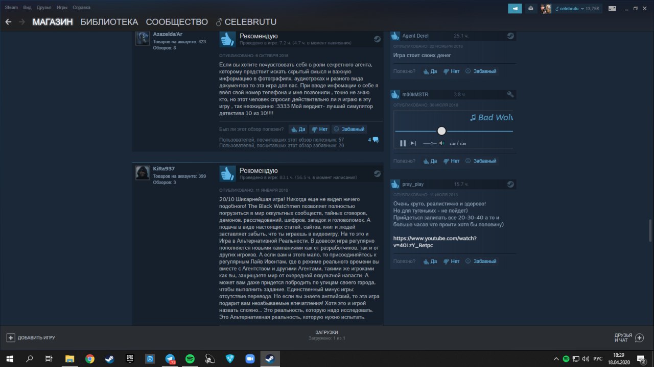Open the 4 comments on Azazelda'Ar's review
Image resolution: width=654 pixels, height=367 pixels.
(x=373, y=140)
